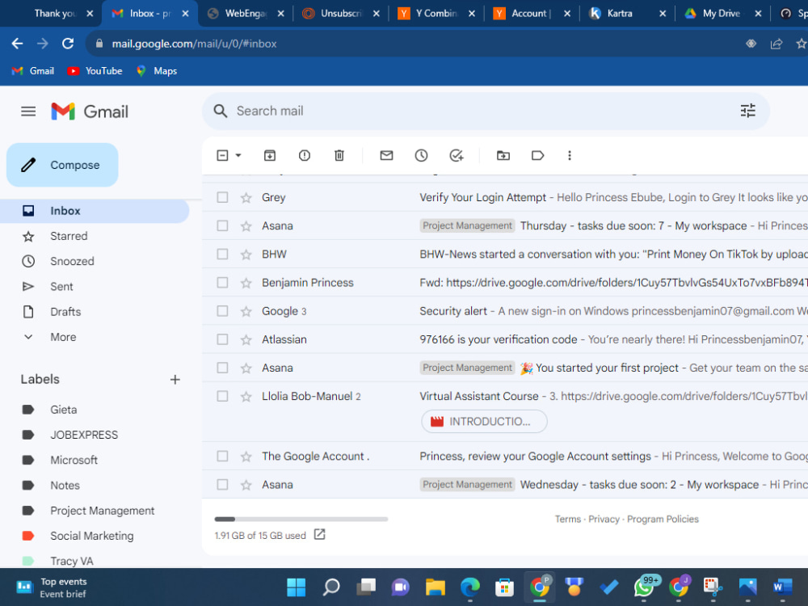This screenshot has width=808, height=606.
Task: Tick checkbox for Asana Thursday tasks email
Action: click(x=223, y=225)
